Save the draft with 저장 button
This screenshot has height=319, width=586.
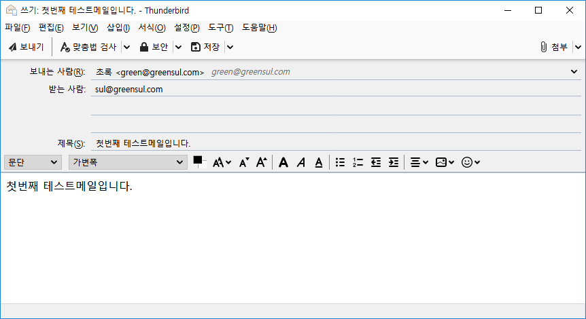205,47
